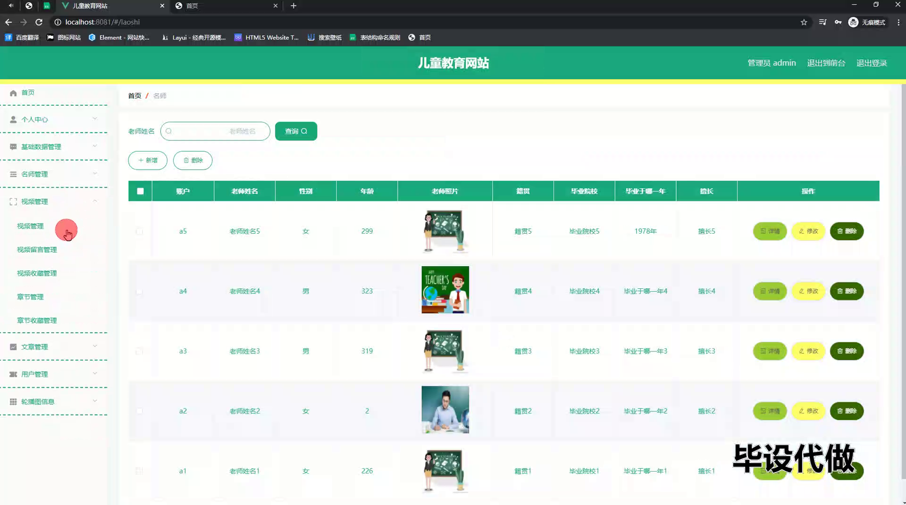906x505 pixels.
Task: Collapse the 视频管理 menu section
Action: [x=95, y=201]
